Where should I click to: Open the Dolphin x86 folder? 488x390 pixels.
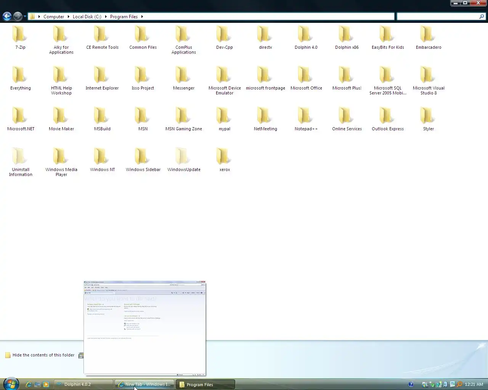(x=347, y=37)
